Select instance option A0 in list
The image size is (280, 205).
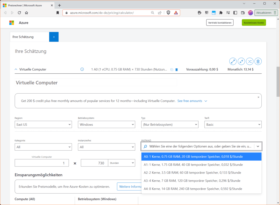click(202, 157)
